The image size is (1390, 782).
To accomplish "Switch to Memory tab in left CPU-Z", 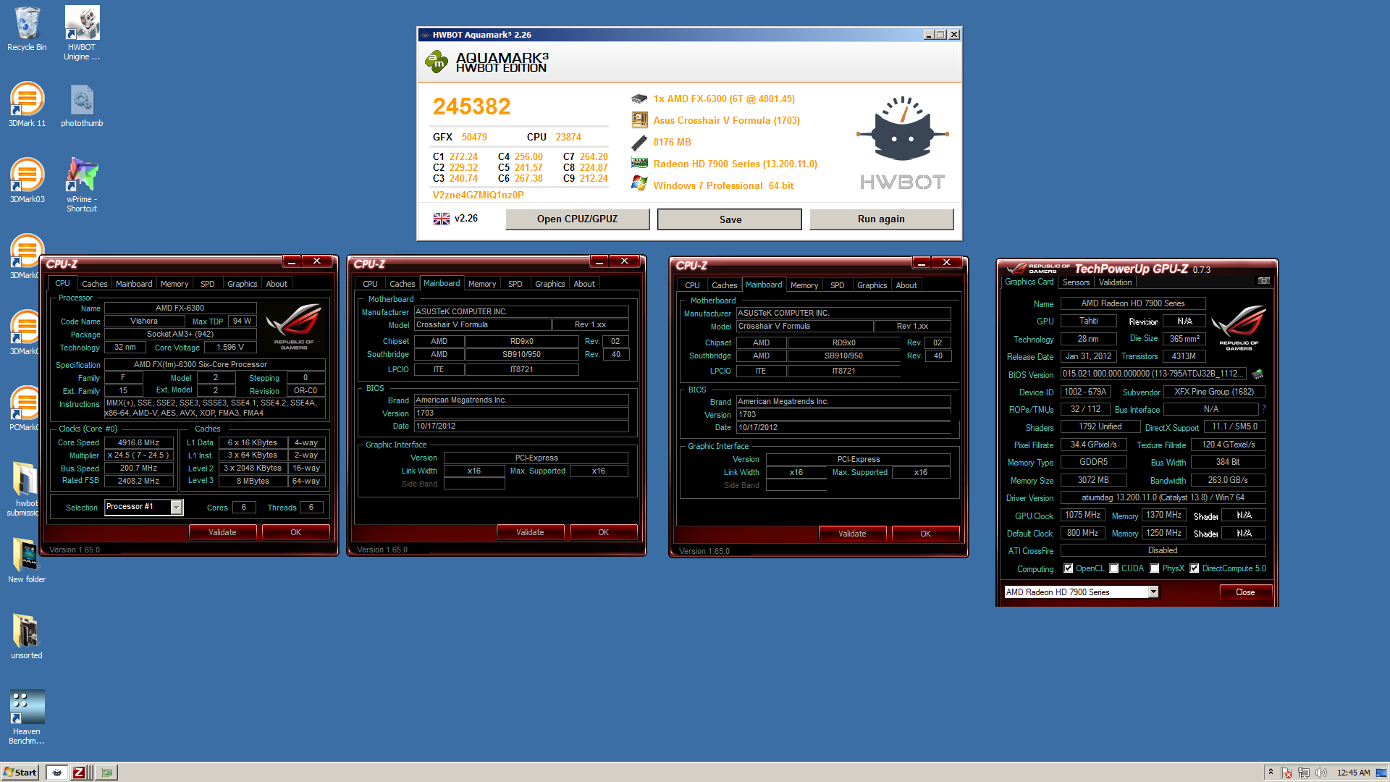I will [x=174, y=284].
